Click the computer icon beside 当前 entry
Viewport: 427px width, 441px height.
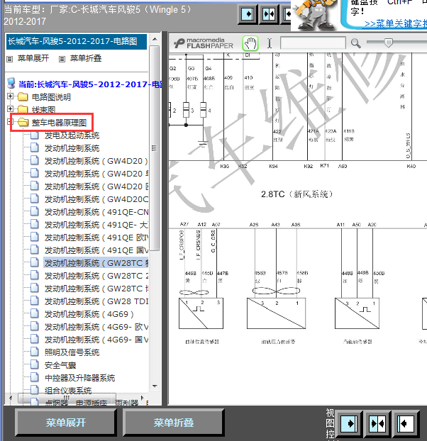click(11, 84)
